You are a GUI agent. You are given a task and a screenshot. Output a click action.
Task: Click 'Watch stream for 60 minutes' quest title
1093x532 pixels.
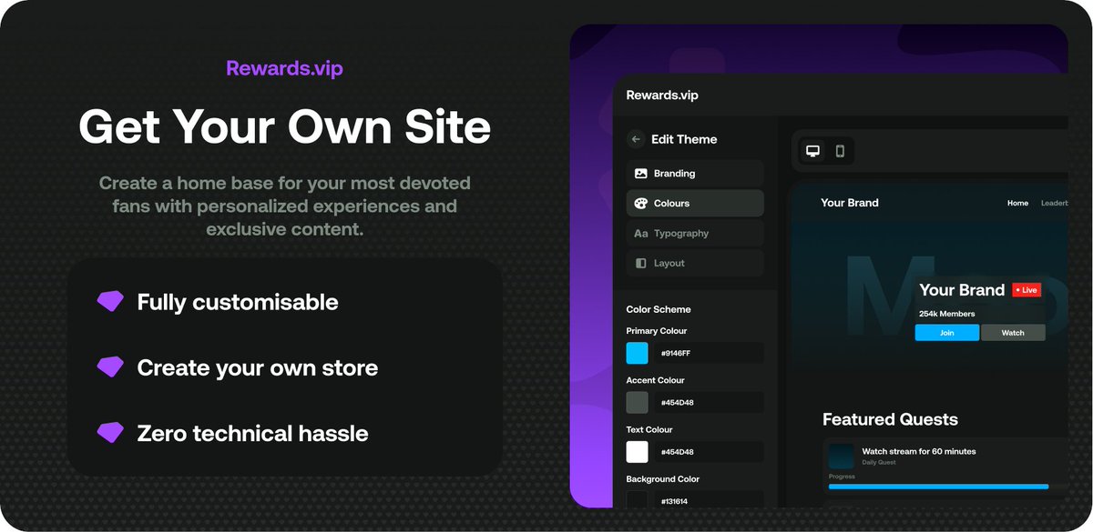(919, 451)
